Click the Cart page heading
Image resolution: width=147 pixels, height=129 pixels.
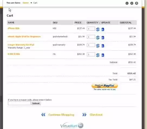10,15
